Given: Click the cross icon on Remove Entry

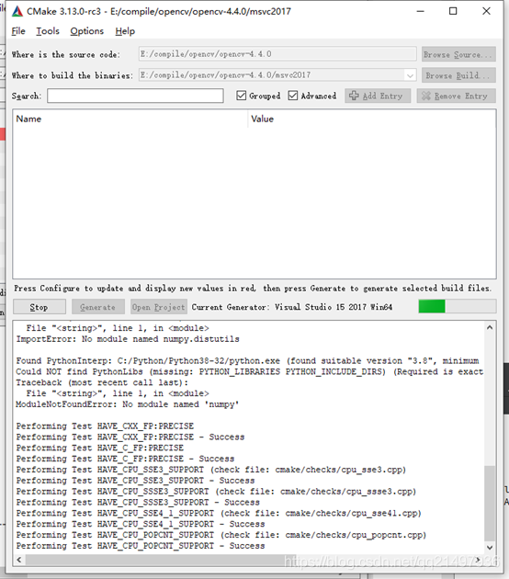Looking at the screenshot, I should [x=426, y=96].
